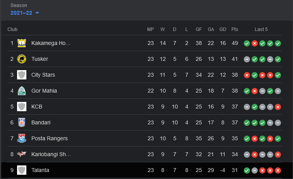Click the Last 5 column header

click(x=261, y=29)
